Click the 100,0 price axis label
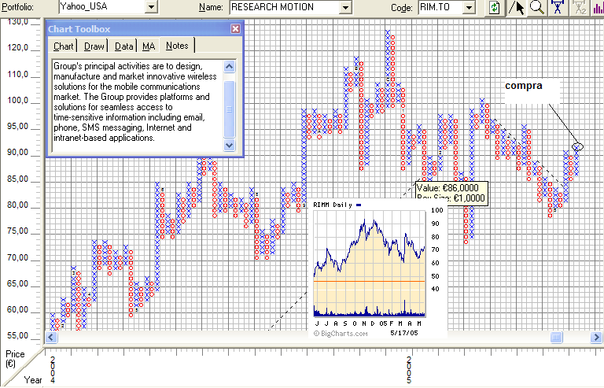Screen dimensions: 604x388 [x=18, y=101]
